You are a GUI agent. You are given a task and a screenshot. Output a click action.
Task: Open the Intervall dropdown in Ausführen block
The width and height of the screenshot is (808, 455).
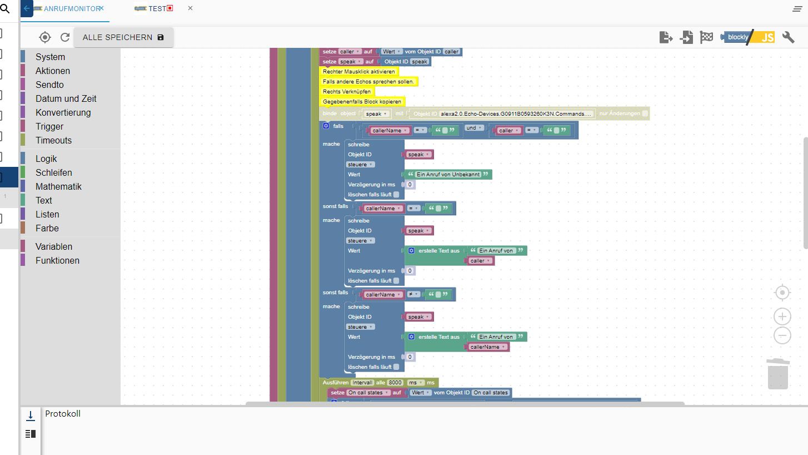coord(362,383)
